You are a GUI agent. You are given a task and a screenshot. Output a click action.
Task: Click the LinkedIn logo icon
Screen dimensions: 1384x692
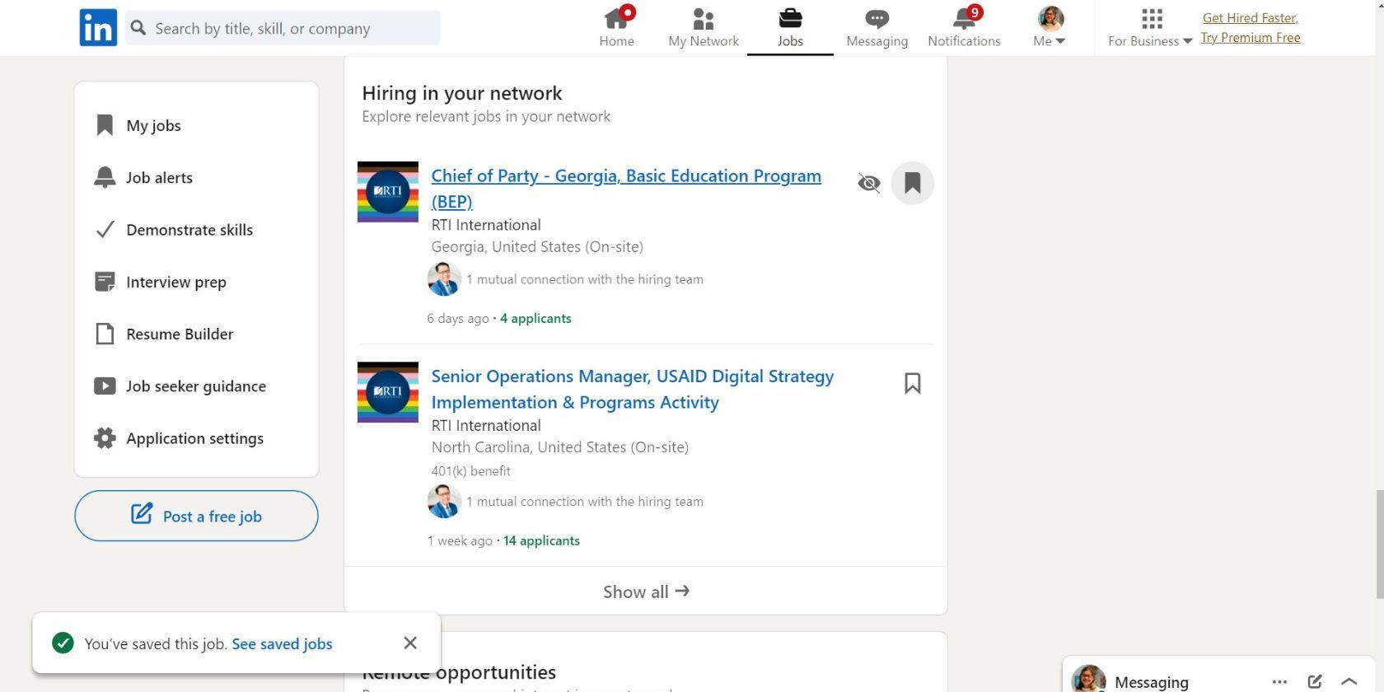point(98,28)
